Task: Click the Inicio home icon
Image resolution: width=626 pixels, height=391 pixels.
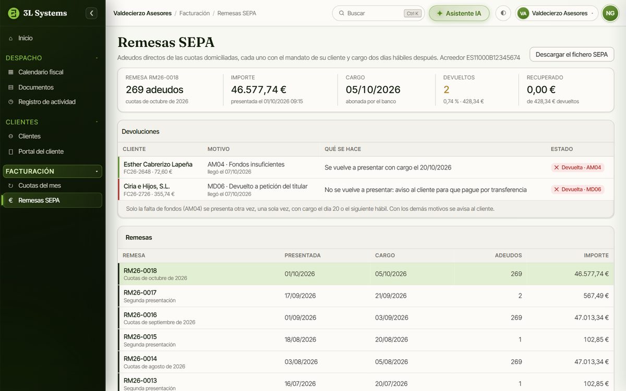Action: point(11,38)
